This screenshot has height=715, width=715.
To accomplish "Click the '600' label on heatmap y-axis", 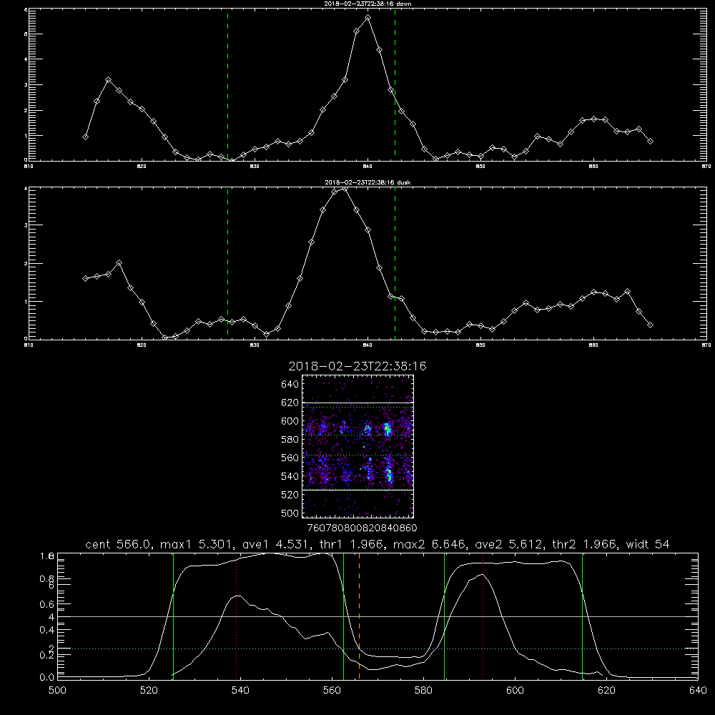I will click(x=290, y=421).
